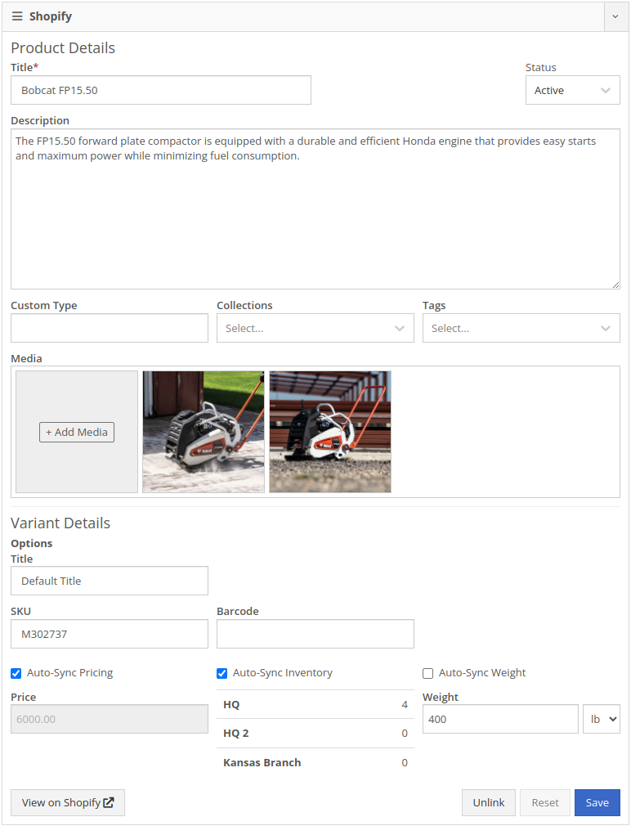Screen dimensions: 631x826
Task: Collapse the panel using the top-right chevron
Action: (615, 16)
